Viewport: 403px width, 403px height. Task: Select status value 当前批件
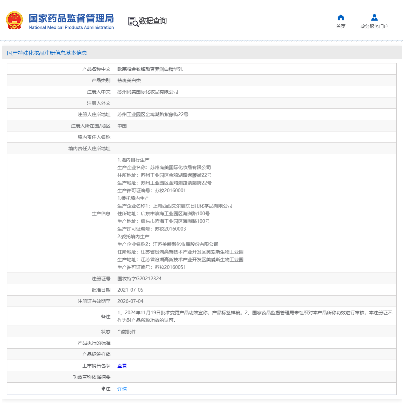[127, 332]
